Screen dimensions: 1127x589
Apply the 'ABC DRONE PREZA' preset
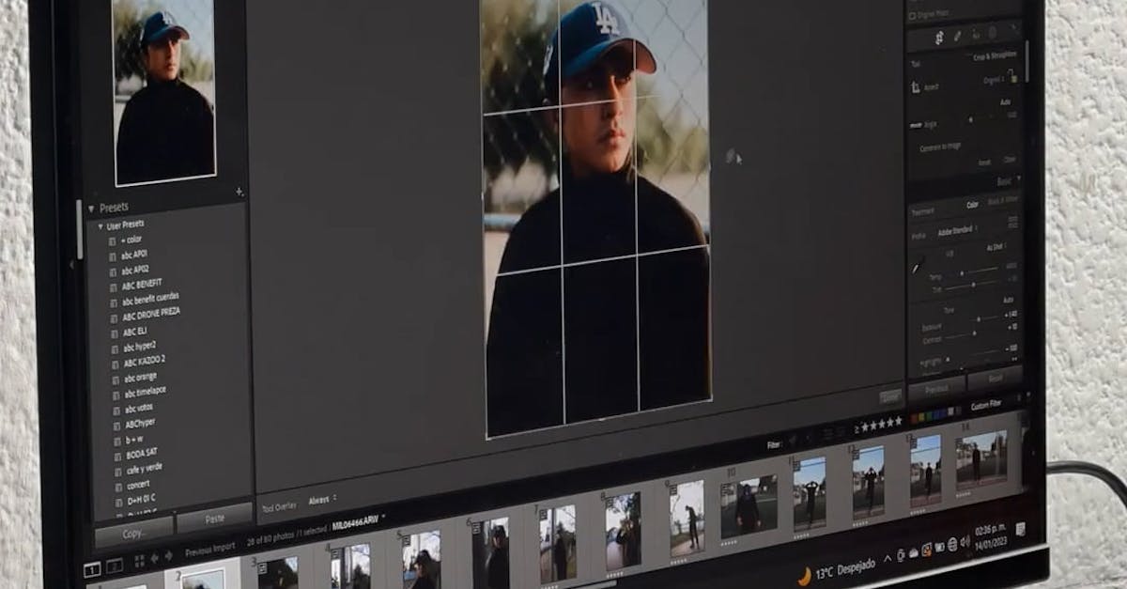click(150, 313)
